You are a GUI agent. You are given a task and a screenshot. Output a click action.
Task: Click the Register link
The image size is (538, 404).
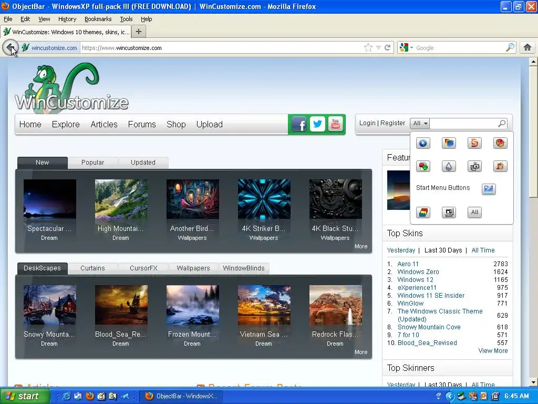(x=392, y=123)
